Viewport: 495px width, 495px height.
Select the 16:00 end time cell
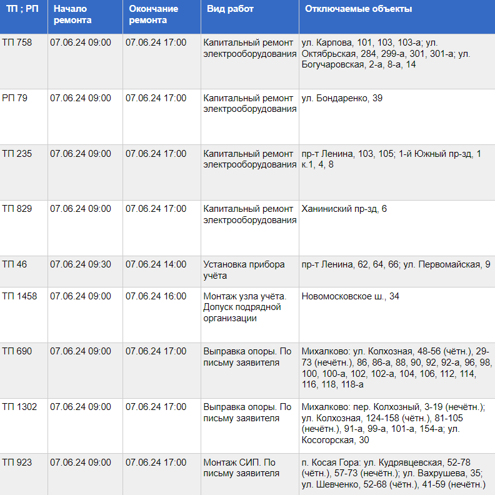156,296
